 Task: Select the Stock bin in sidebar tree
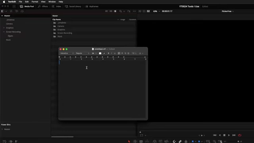[8, 40]
